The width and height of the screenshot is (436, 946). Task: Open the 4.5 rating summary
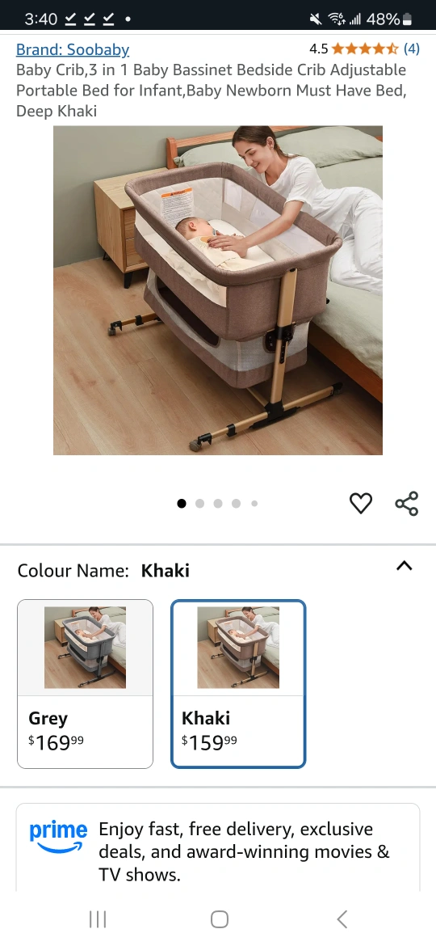318,49
